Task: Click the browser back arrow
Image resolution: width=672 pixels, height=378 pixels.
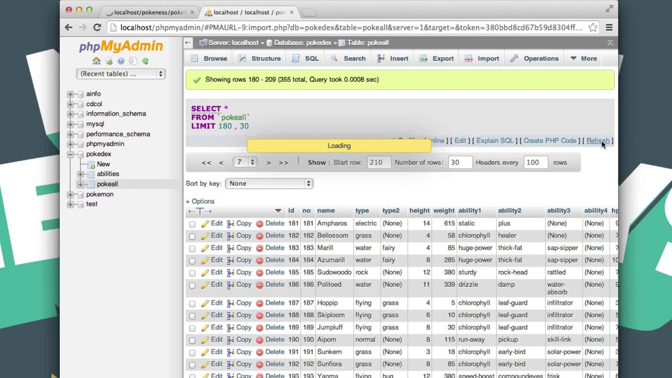Action: 69,27
